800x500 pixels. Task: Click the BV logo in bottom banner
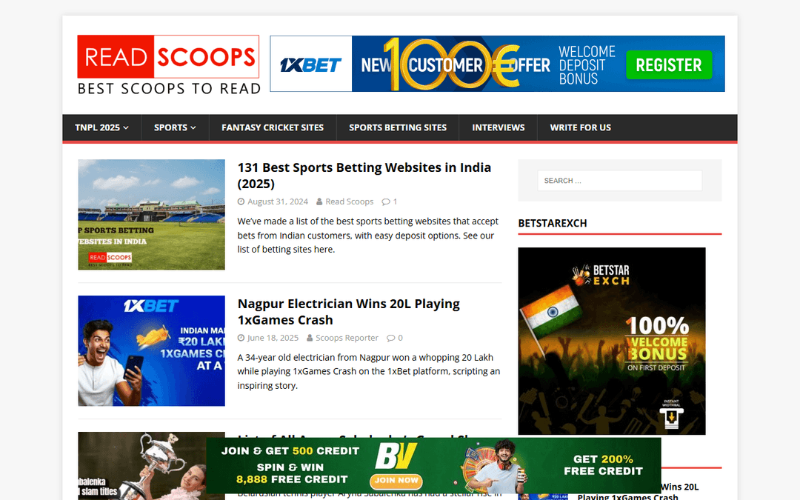(396, 456)
